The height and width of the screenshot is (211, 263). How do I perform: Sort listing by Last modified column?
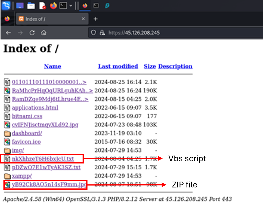[118, 66]
